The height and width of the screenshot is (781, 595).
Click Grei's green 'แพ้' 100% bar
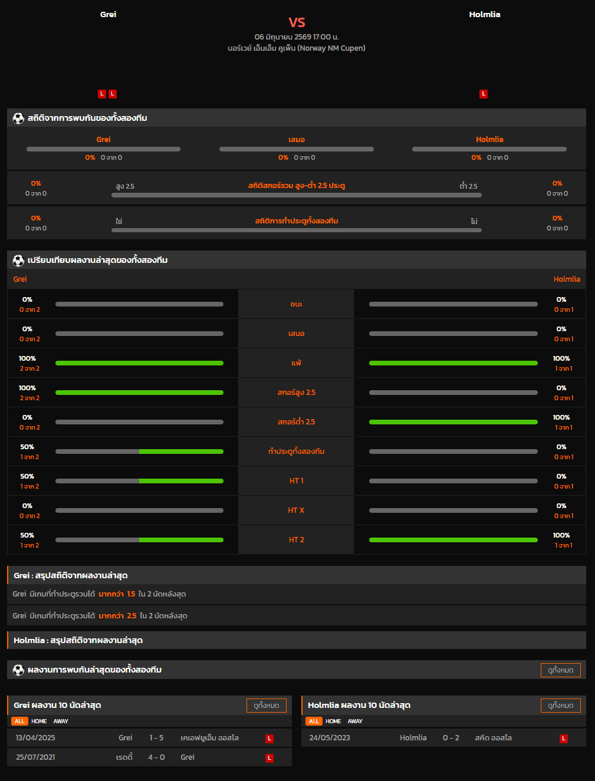click(139, 363)
